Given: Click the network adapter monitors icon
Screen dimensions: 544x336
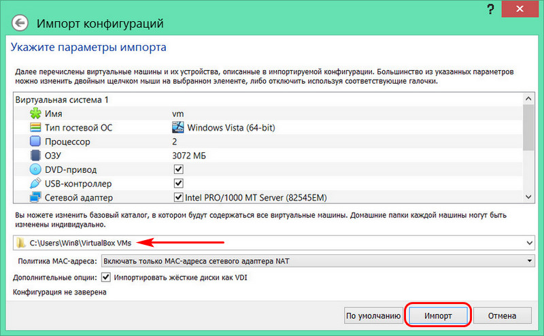Looking at the screenshot, I should (35, 197).
